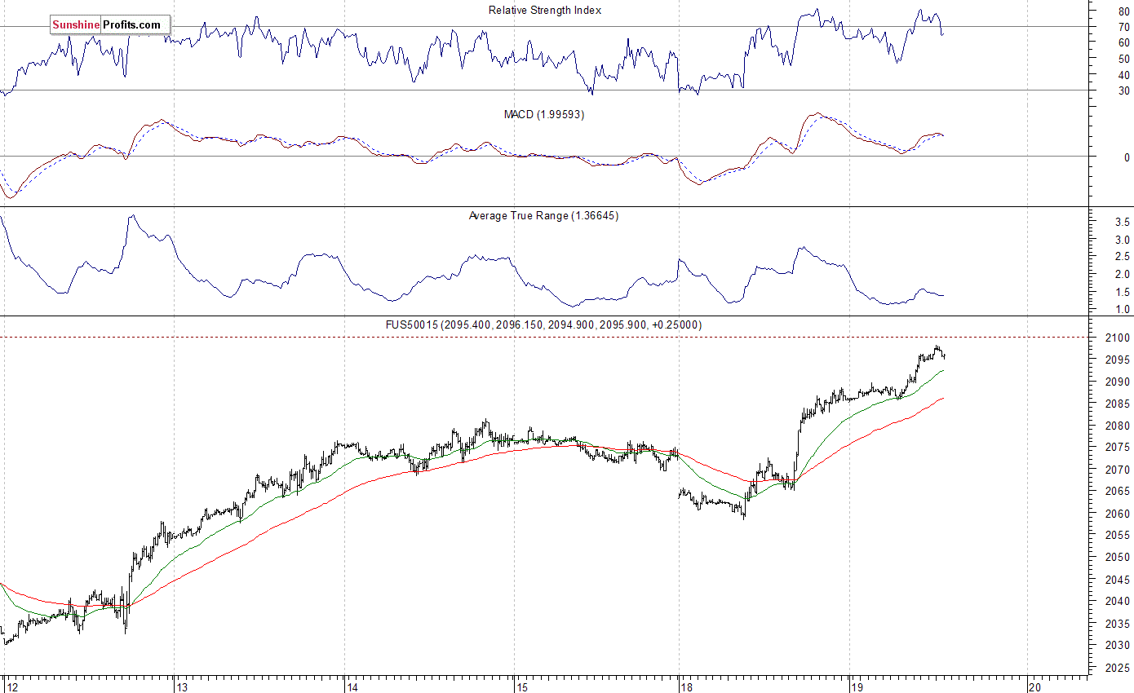Click the RSI 30 level label
The width and height of the screenshot is (1134, 693).
1123,90
